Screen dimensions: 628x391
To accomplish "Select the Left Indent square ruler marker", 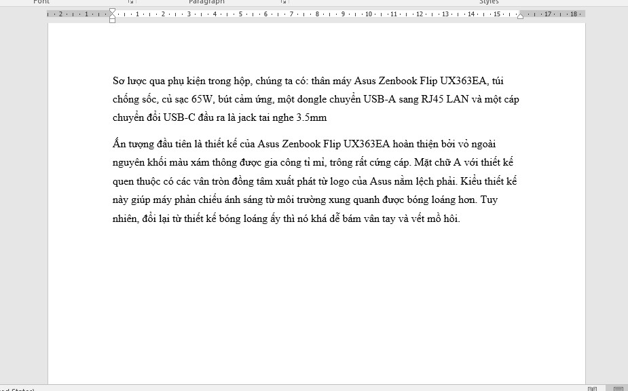I will [113, 20].
